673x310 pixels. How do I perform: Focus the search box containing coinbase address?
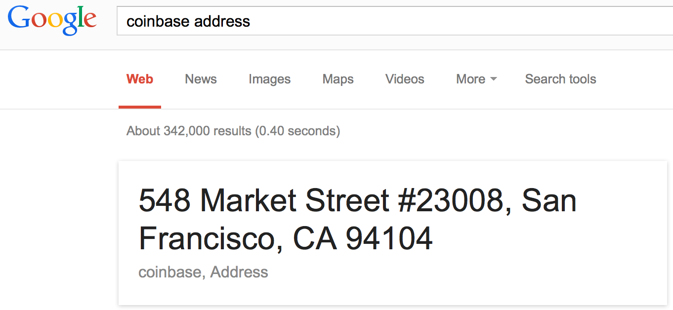pyautogui.click(x=394, y=21)
